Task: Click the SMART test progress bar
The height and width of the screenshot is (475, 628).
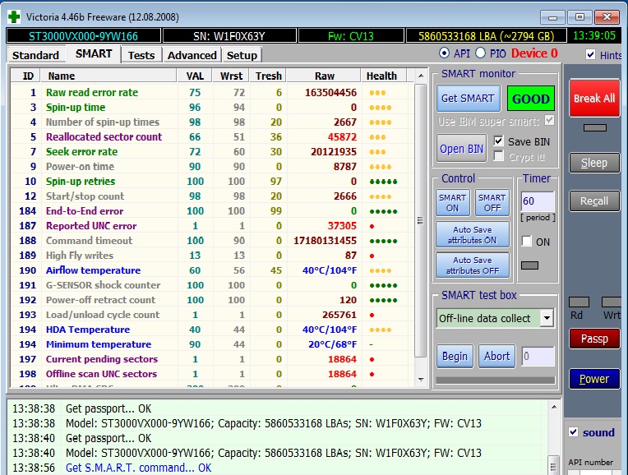Action: coord(496,380)
